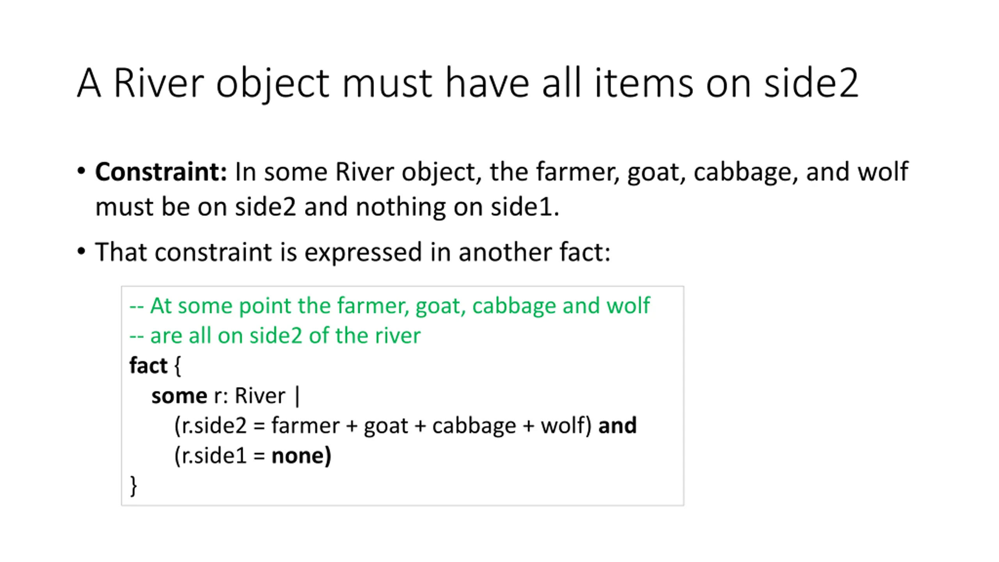Click the bold word Constraint:
Screen dimensions: 999x562
click(x=161, y=172)
